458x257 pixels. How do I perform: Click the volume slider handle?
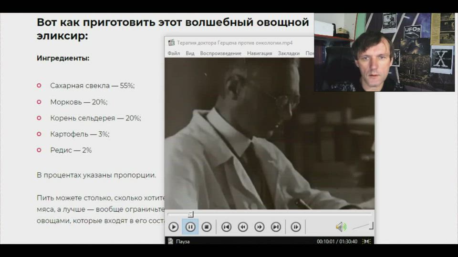pyautogui.click(x=371, y=226)
